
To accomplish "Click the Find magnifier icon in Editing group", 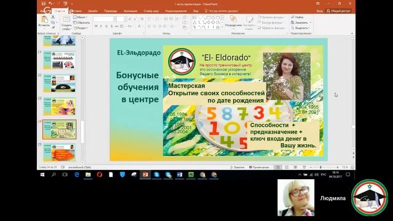I will (292, 17).
